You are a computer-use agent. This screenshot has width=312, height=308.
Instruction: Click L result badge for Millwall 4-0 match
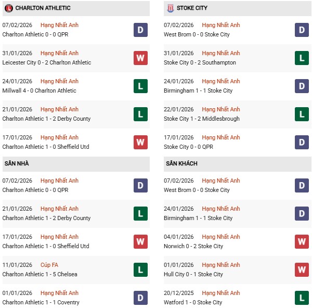click(140, 86)
